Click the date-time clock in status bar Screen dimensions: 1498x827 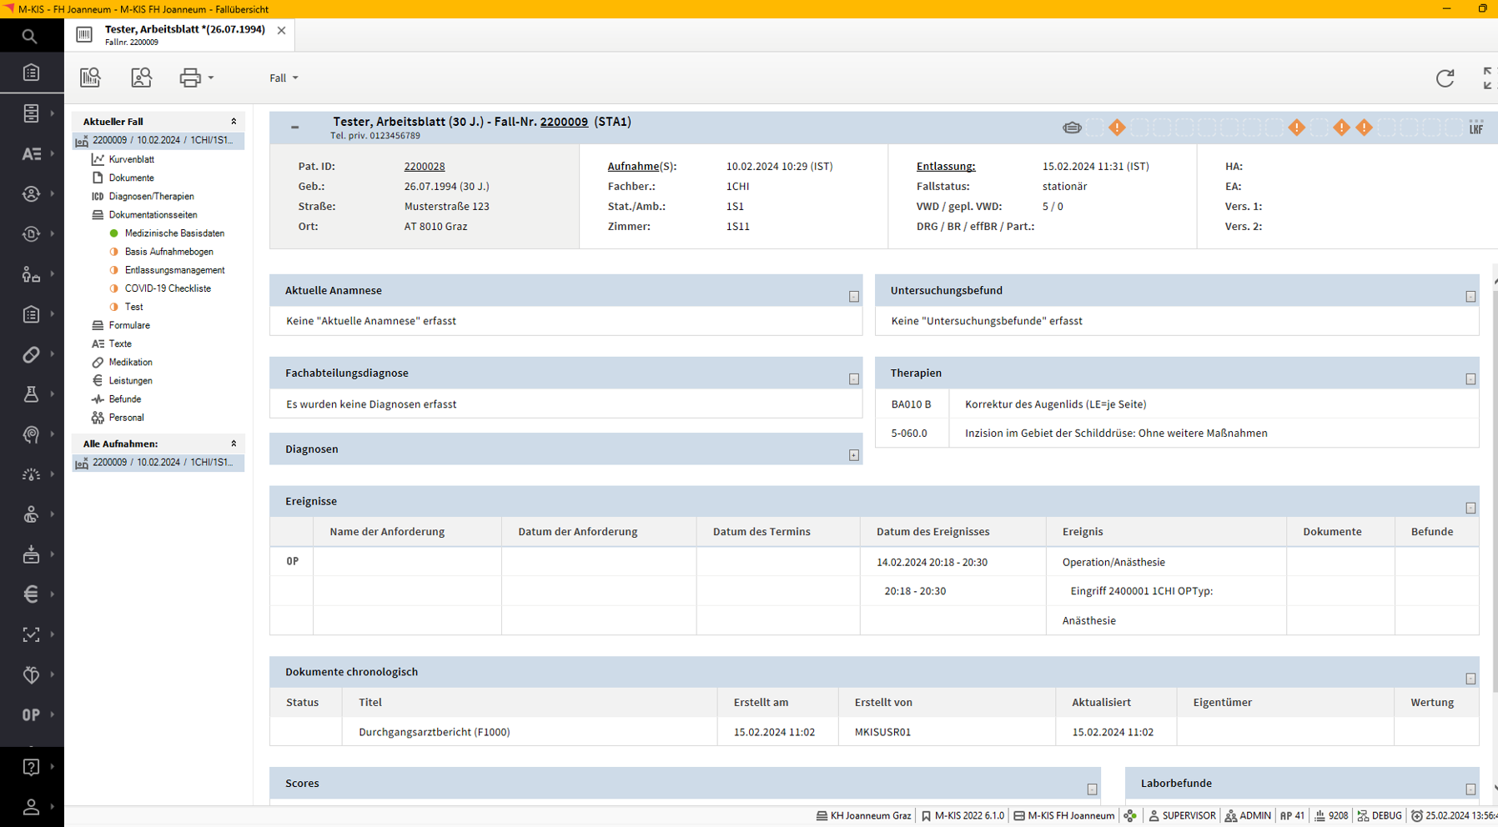(x=1454, y=816)
